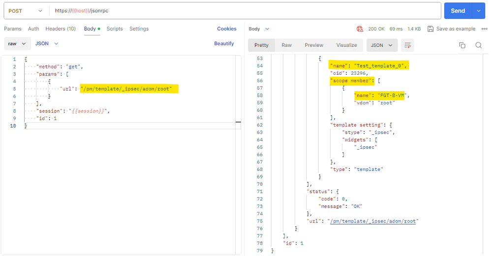Open the raw body type dropdown

pyautogui.click(x=17, y=44)
